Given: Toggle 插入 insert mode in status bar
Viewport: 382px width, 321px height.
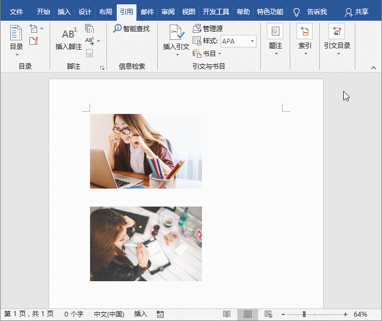Looking at the screenshot, I should coord(141,314).
